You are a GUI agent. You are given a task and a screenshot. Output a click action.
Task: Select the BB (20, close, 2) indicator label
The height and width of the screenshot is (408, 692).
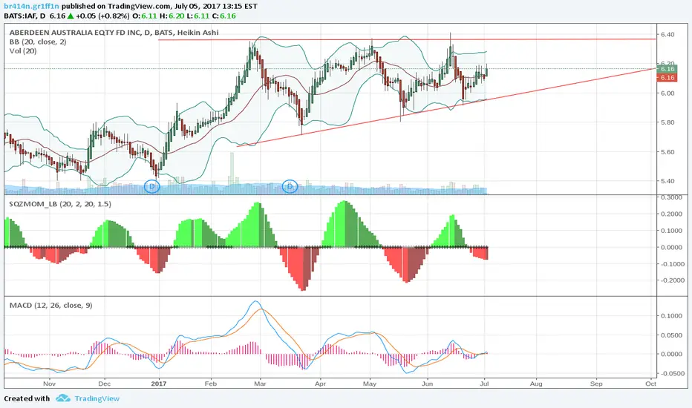(38, 42)
